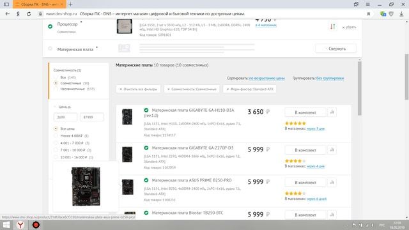Open Материнская плата GIGABYTE GA-Z270P-D3 link
The height and width of the screenshot is (230, 409).
click(192, 148)
